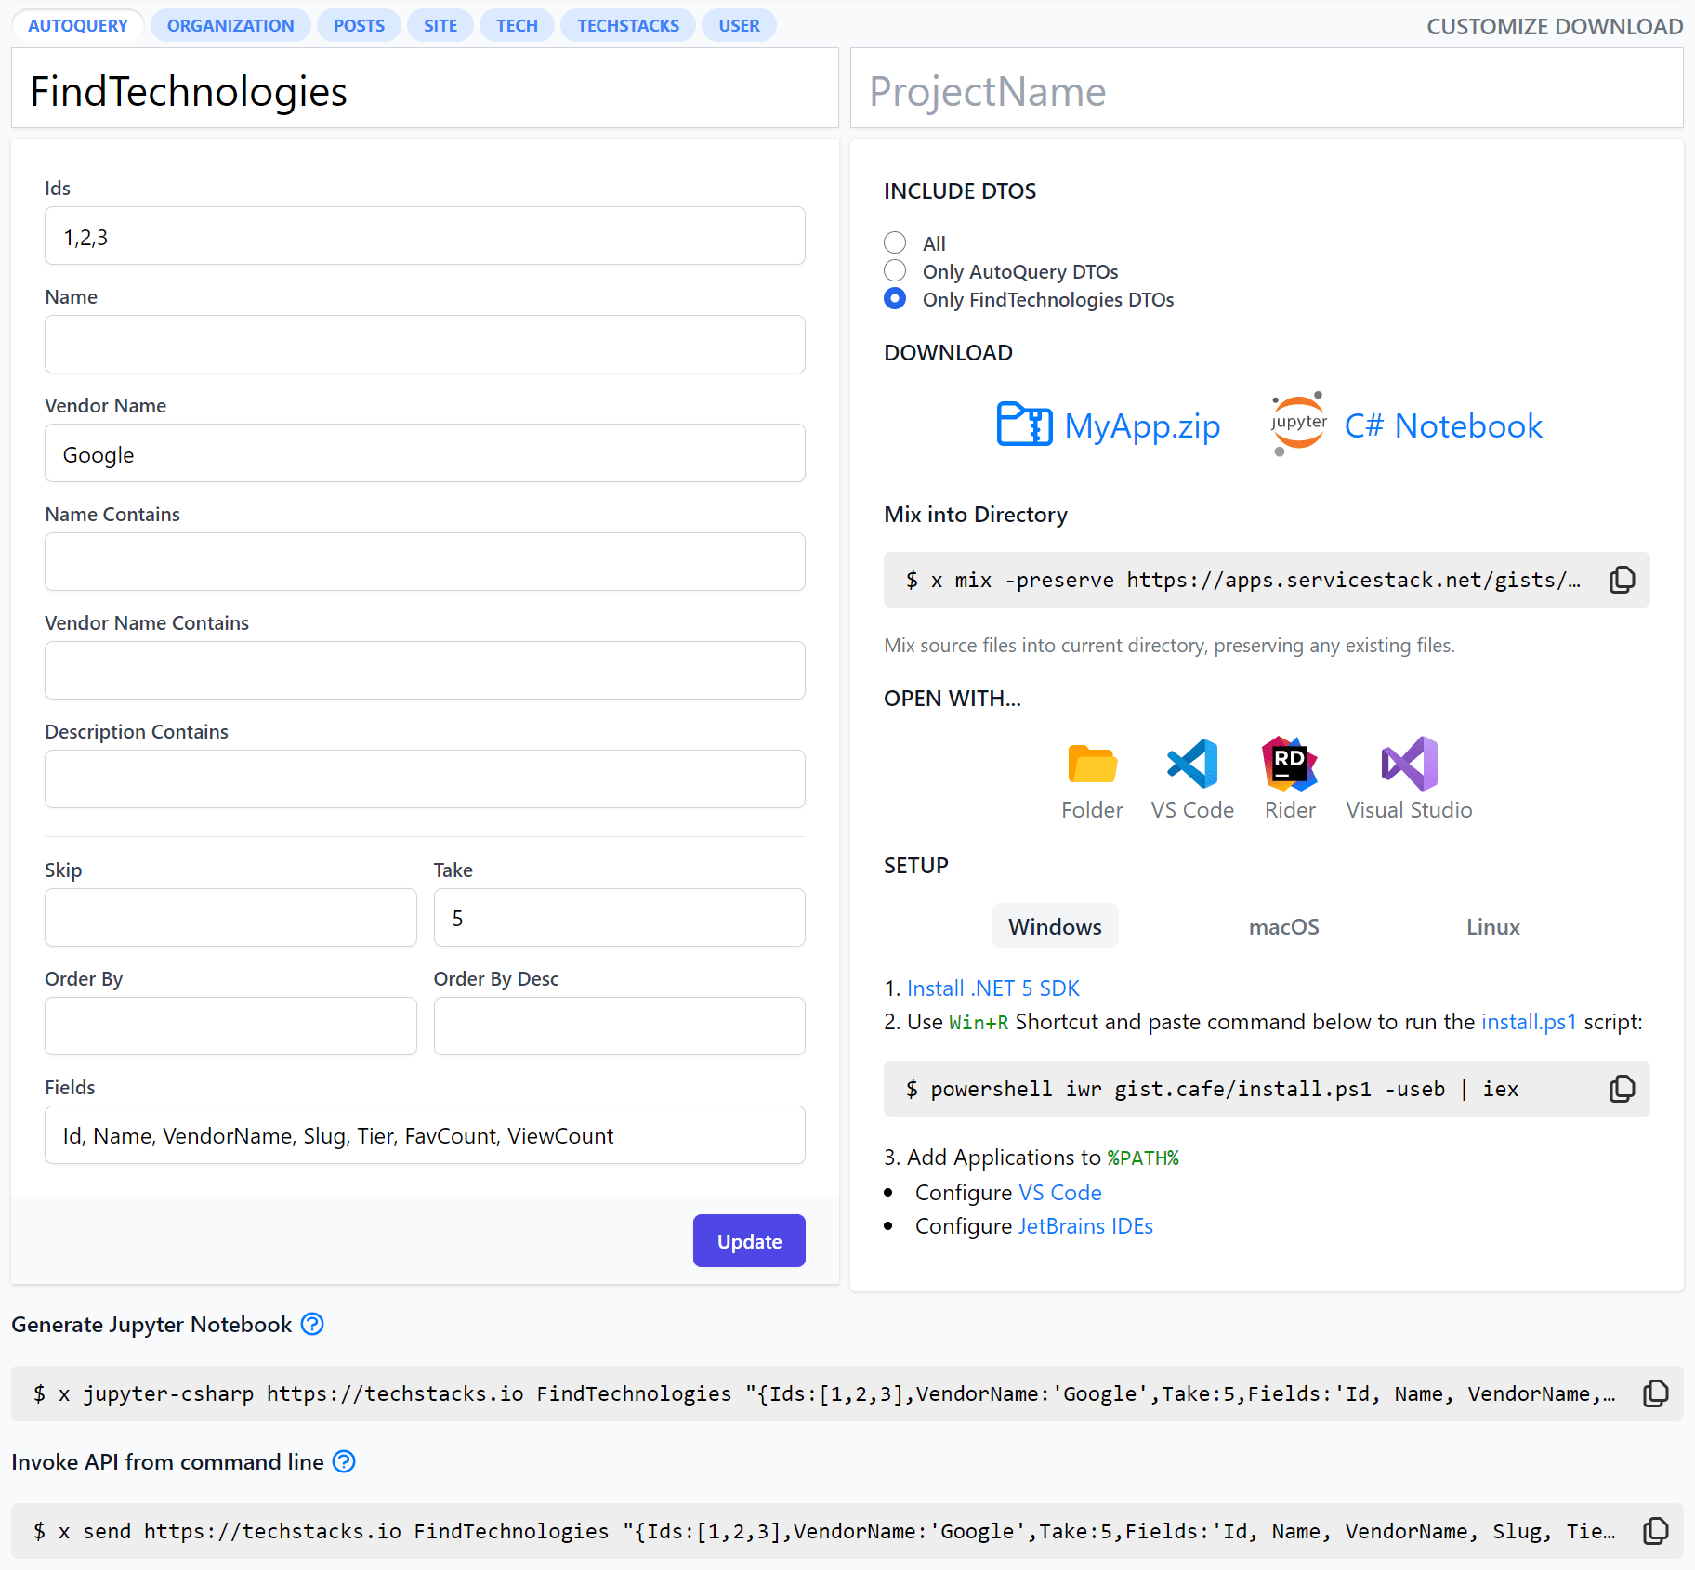The image size is (1695, 1570).
Task: Switch to the TECHSTACKS tab
Action: tap(627, 25)
